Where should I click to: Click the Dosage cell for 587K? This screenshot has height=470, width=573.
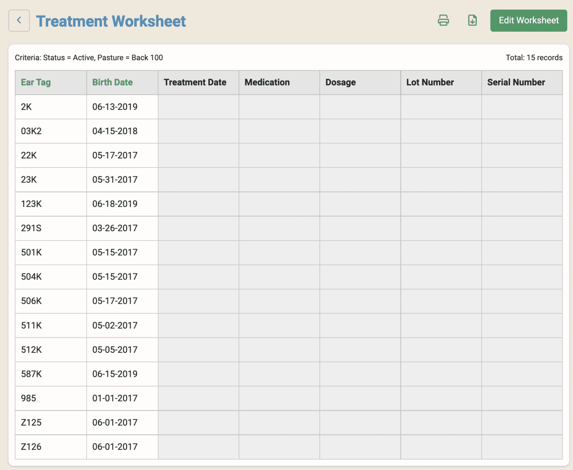click(x=359, y=374)
